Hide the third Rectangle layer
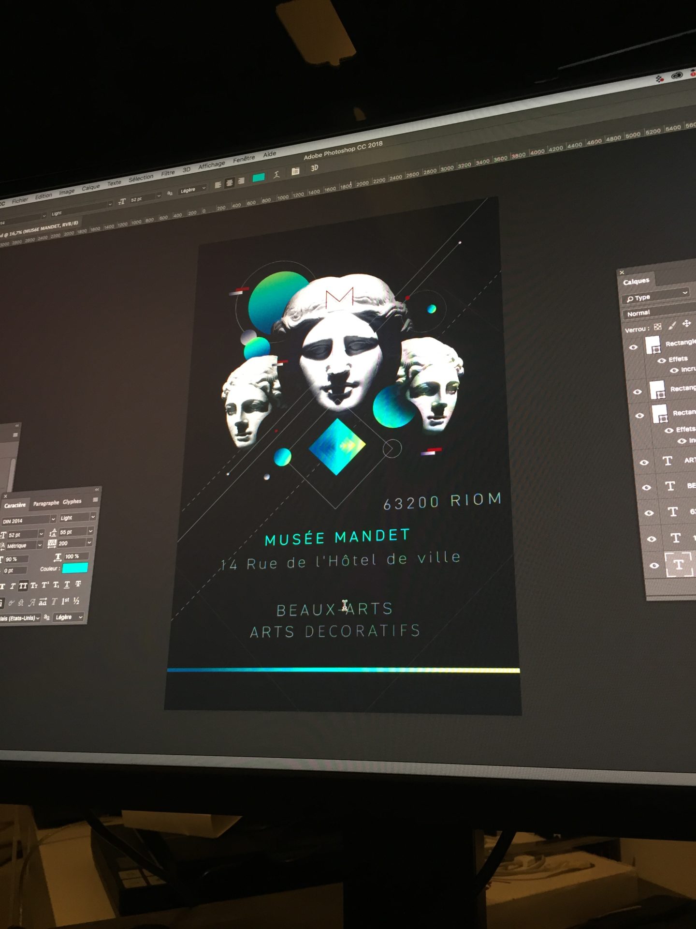Viewport: 696px width, 929px height. pos(639,415)
